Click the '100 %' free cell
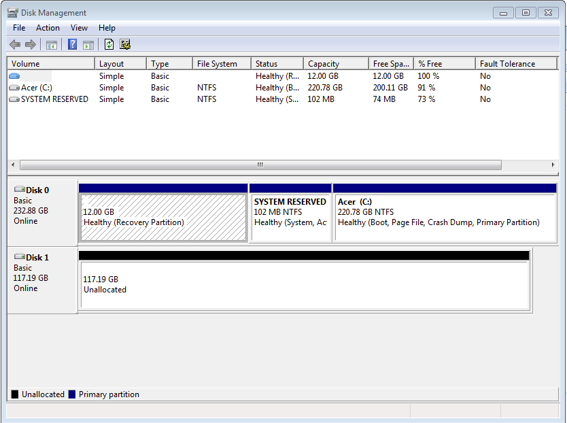Viewport: 567px width, 423px height. tap(428, 76)
